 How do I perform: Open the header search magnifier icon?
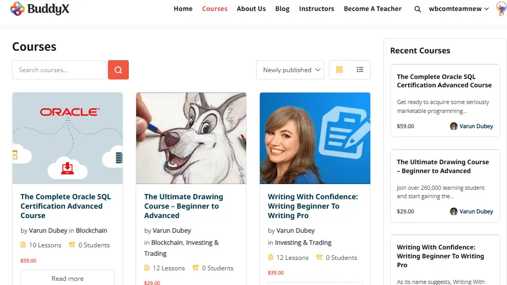pyautogui.click(x=417, y=9)
